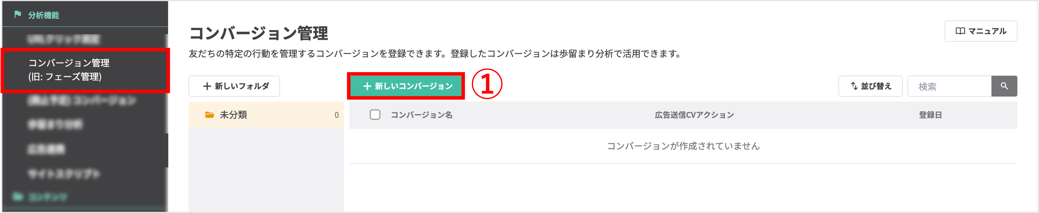Click the folder icon beside 未分類
The width and height of the screenshot is (1039, 213).
(x=210, y=114)
